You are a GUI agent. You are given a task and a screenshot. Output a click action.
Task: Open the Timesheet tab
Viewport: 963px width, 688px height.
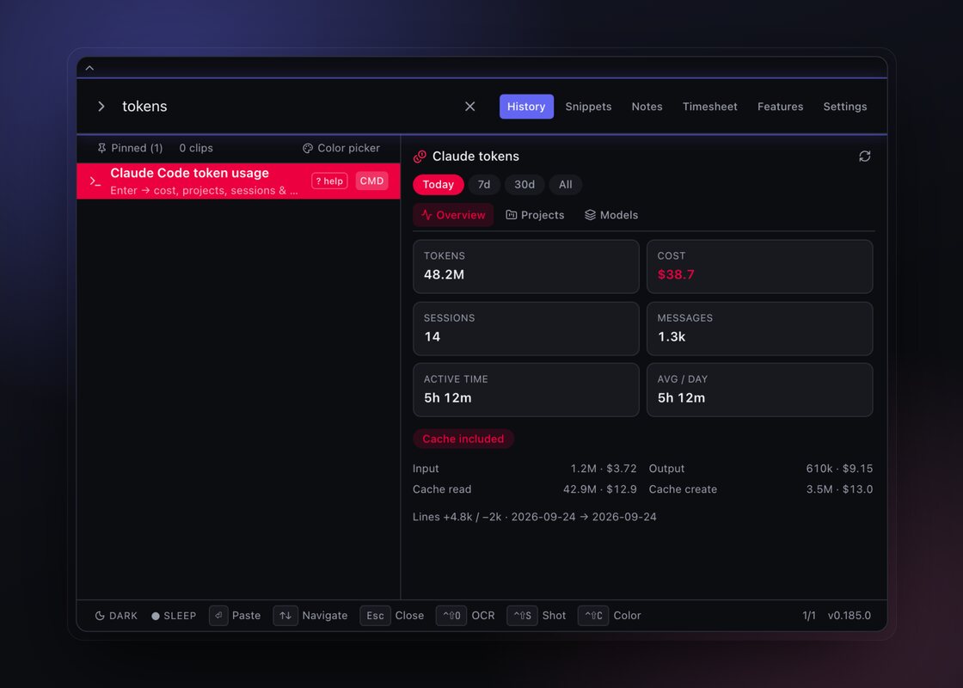(x=710, y=107)
